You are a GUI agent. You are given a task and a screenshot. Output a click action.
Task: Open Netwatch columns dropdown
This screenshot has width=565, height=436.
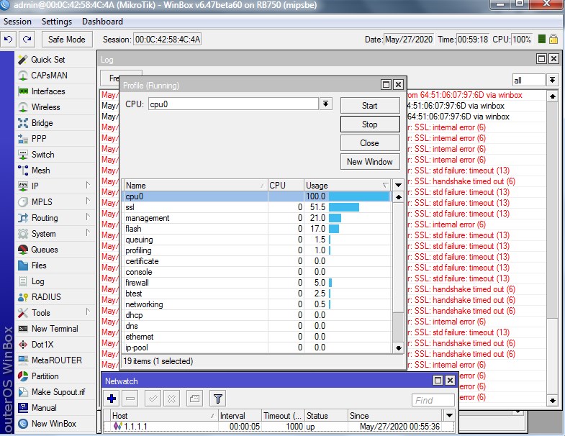point(449,415)
